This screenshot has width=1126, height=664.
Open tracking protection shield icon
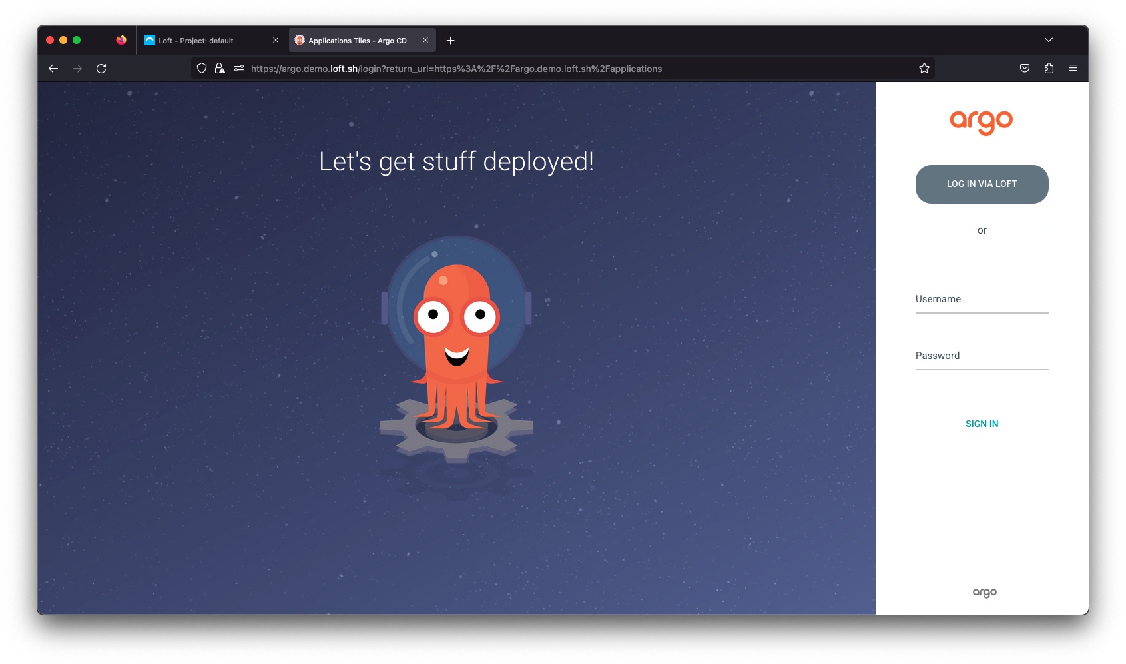coord(202,69)
